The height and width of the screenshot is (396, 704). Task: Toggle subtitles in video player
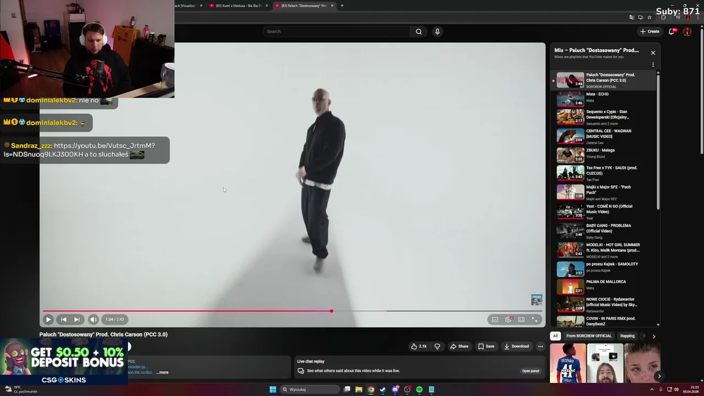(x=495, y=320)
